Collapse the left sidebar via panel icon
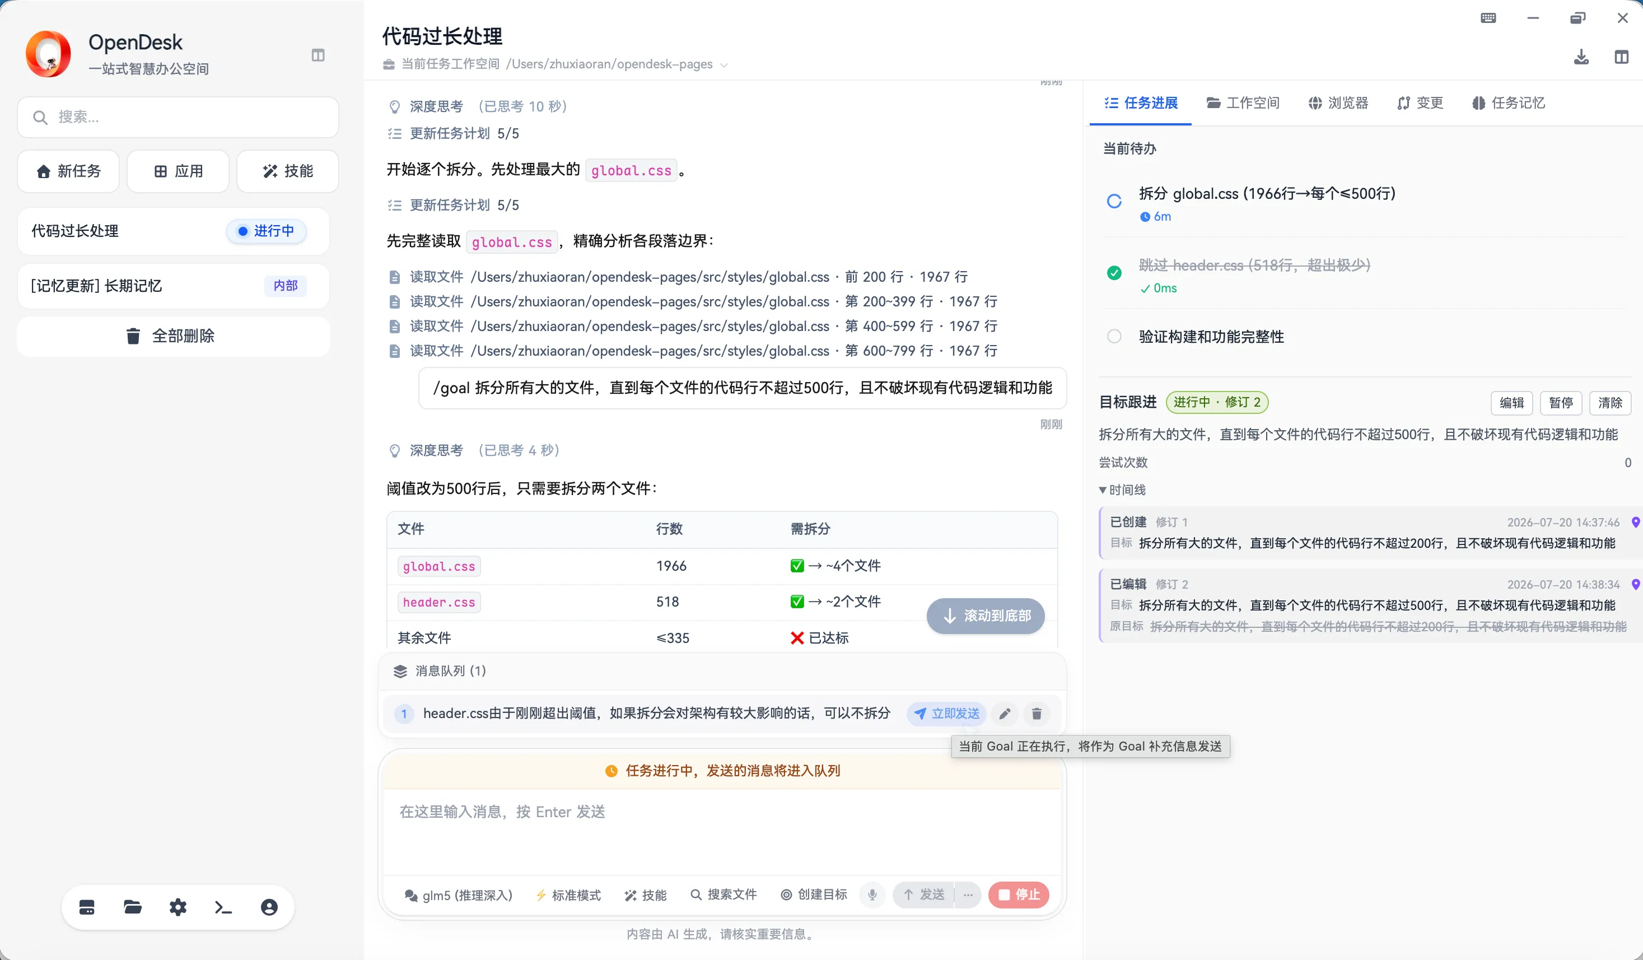1643x960 pixels. [x=318, y=55]
